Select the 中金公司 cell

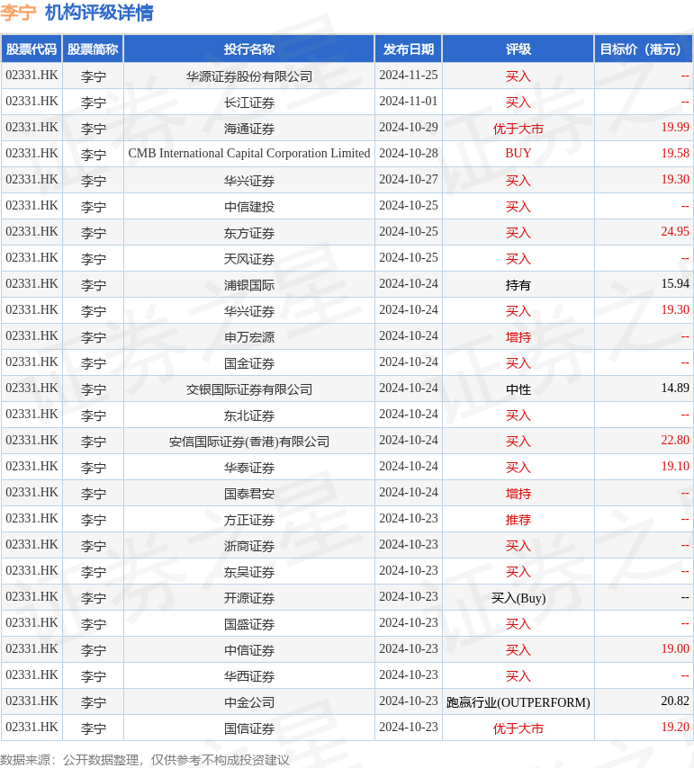click(x=249, y=701)
